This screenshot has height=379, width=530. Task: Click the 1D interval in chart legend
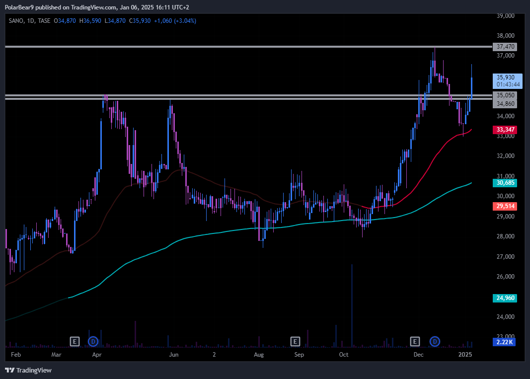[31, 21]
